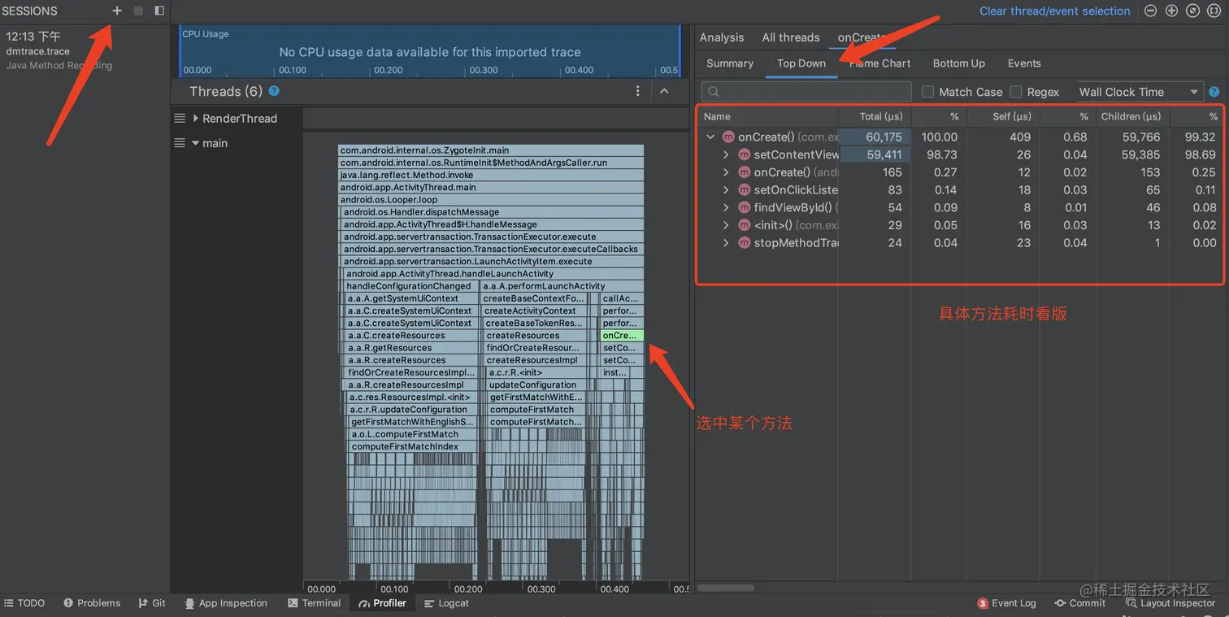The image size is (1229, 617).
Task: Collapse the main thread row
Action: coord(196,143)
